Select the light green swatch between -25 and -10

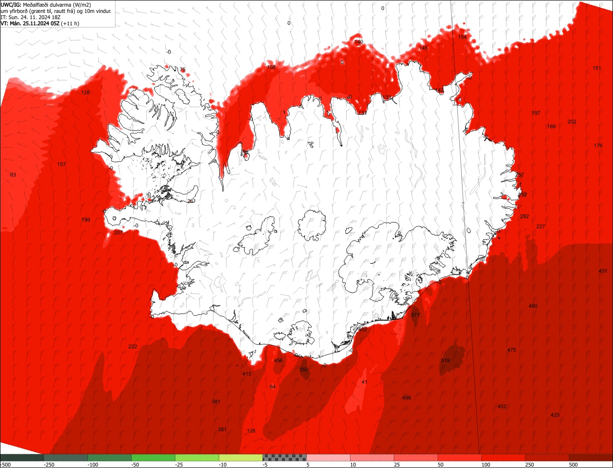(x=197, y=457)
